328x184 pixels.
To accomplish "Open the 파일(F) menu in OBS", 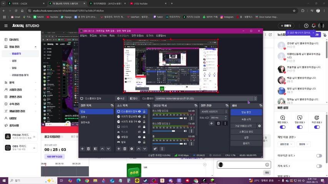I will pyautogui.click(x=83, y=36).
